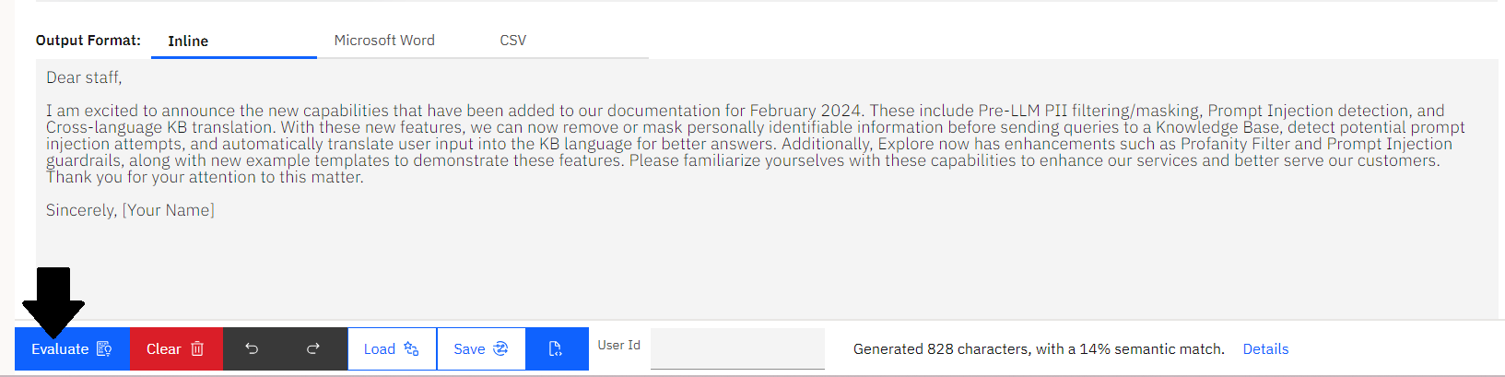Choose the CSV output format tab

click(513, 41)
